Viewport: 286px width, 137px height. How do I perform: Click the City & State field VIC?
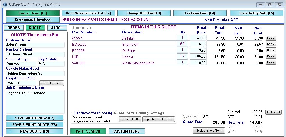tap(51, 64)
